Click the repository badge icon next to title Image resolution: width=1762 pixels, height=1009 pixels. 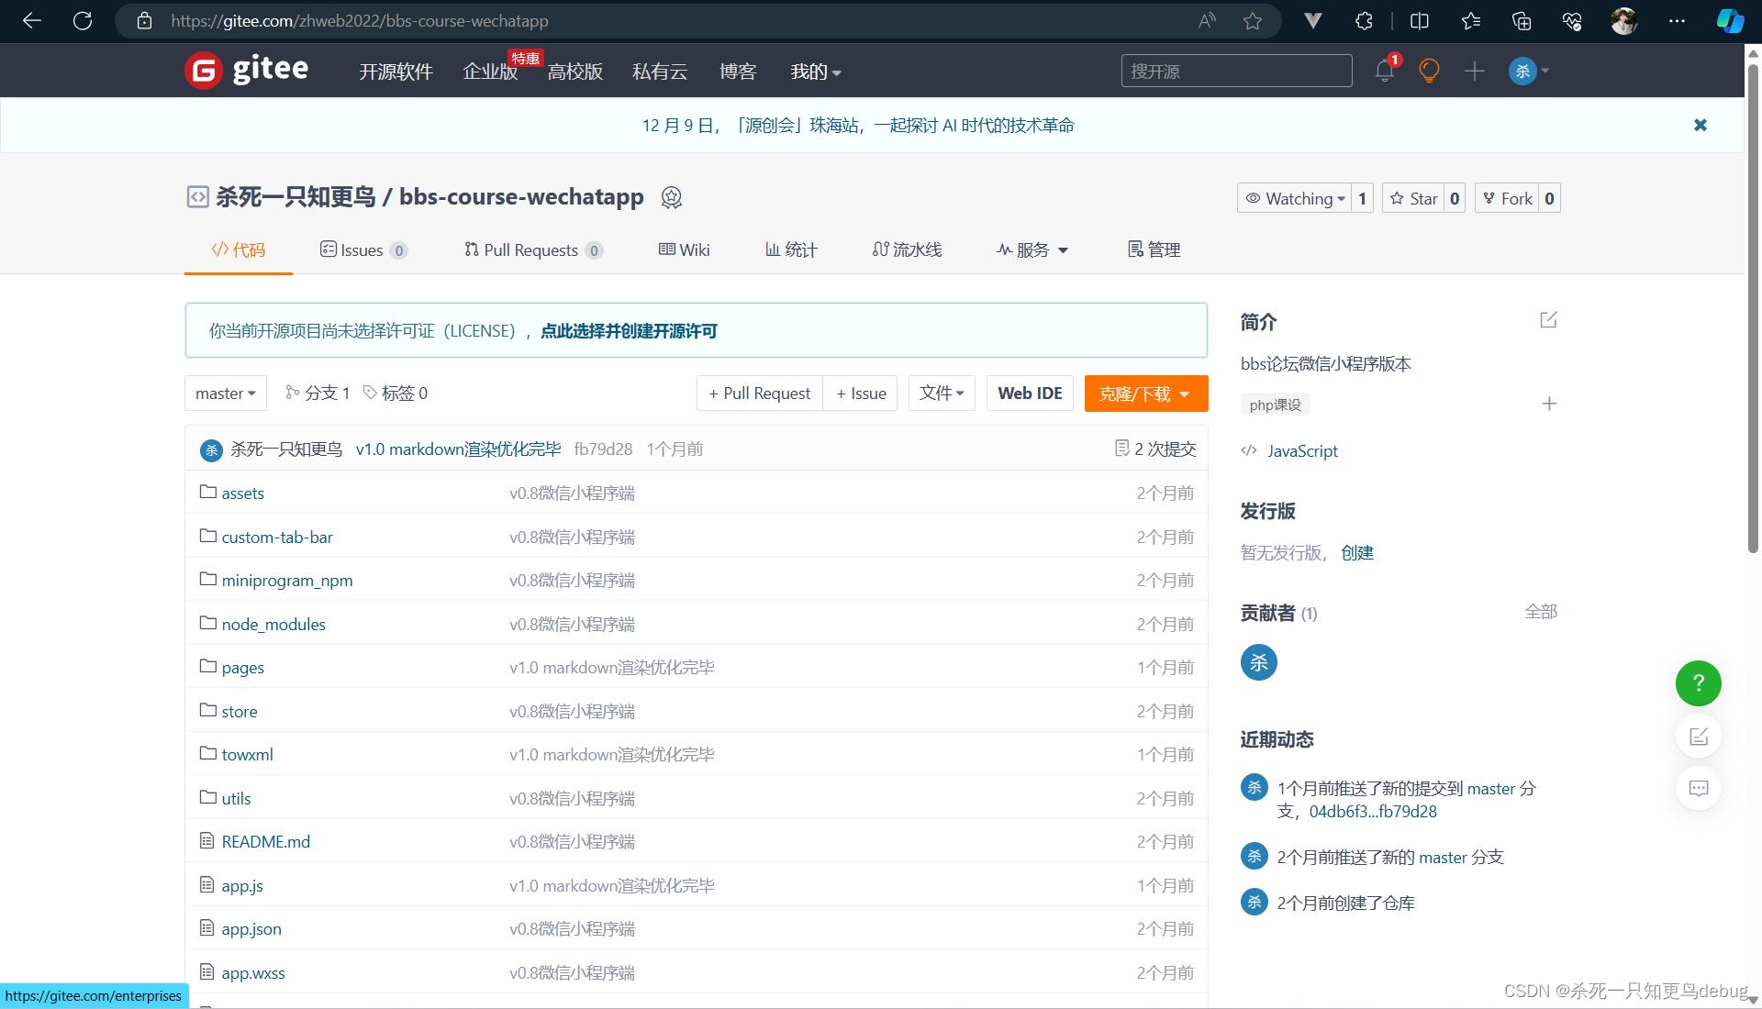[x=672, y=197]
